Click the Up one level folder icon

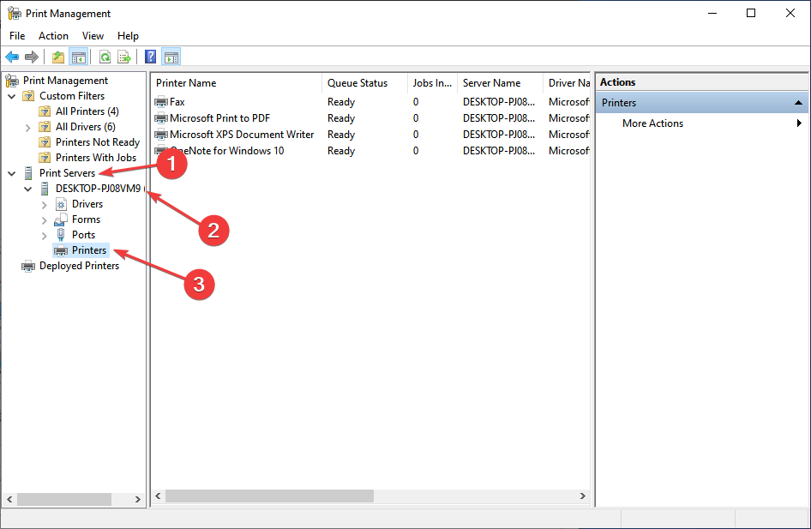58,57
